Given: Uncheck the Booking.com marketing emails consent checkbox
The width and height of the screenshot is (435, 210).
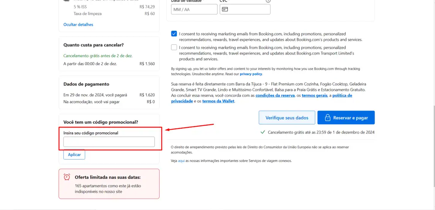Looking at the screenshot, I should pos(174,34).
